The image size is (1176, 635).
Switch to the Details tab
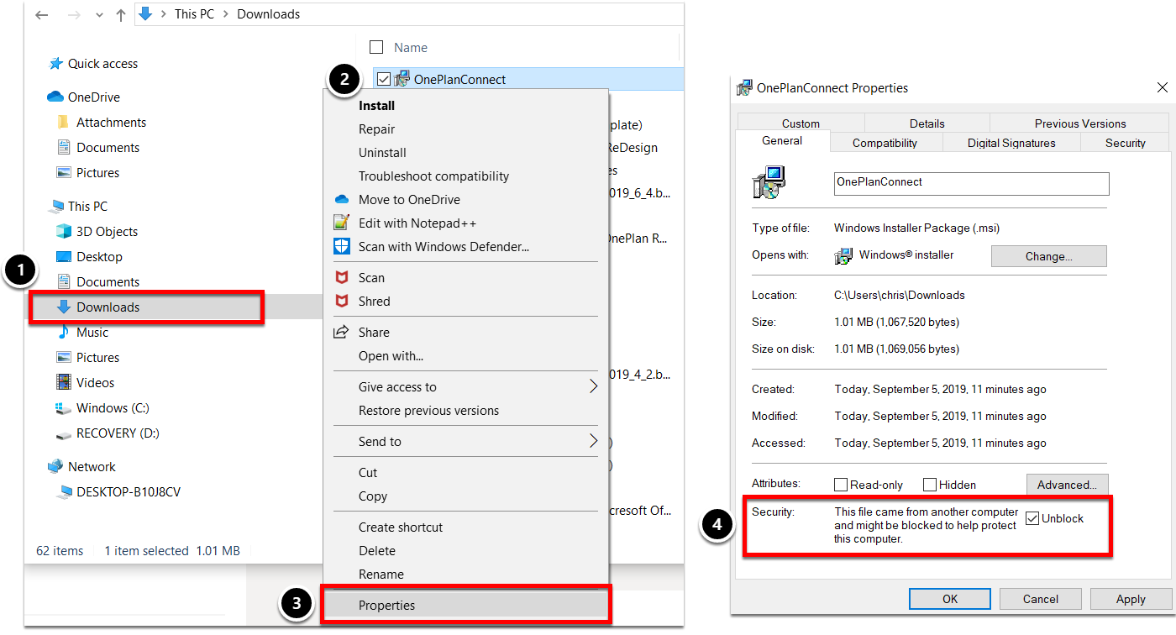(927, 123)
